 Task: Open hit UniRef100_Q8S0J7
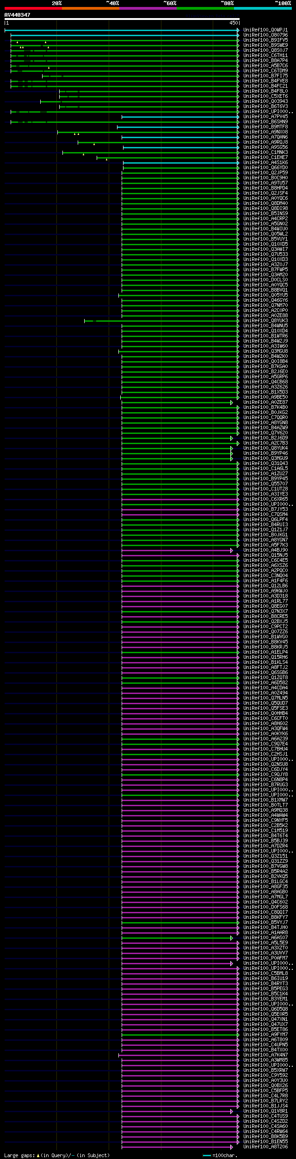pos(265,51)
